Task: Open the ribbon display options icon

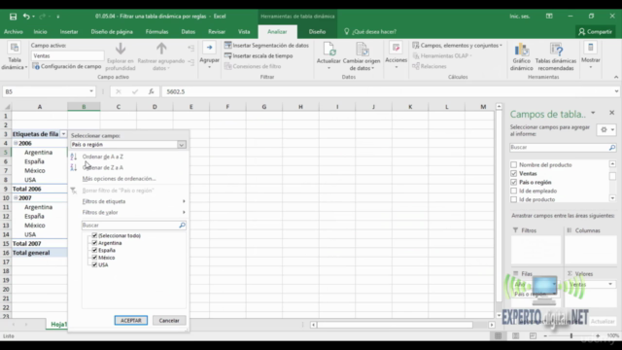Action: [x=549, y=17]
